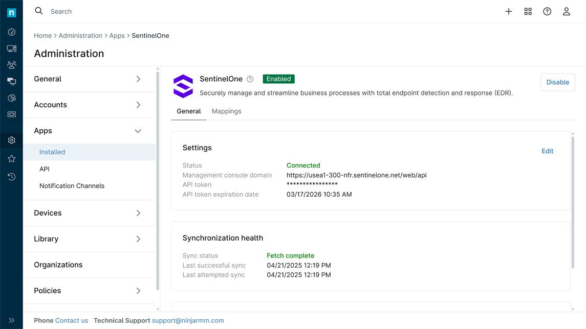Screen dimensions: 586x329
Task: Open the favorites star icon
Action: click(11, 159)
